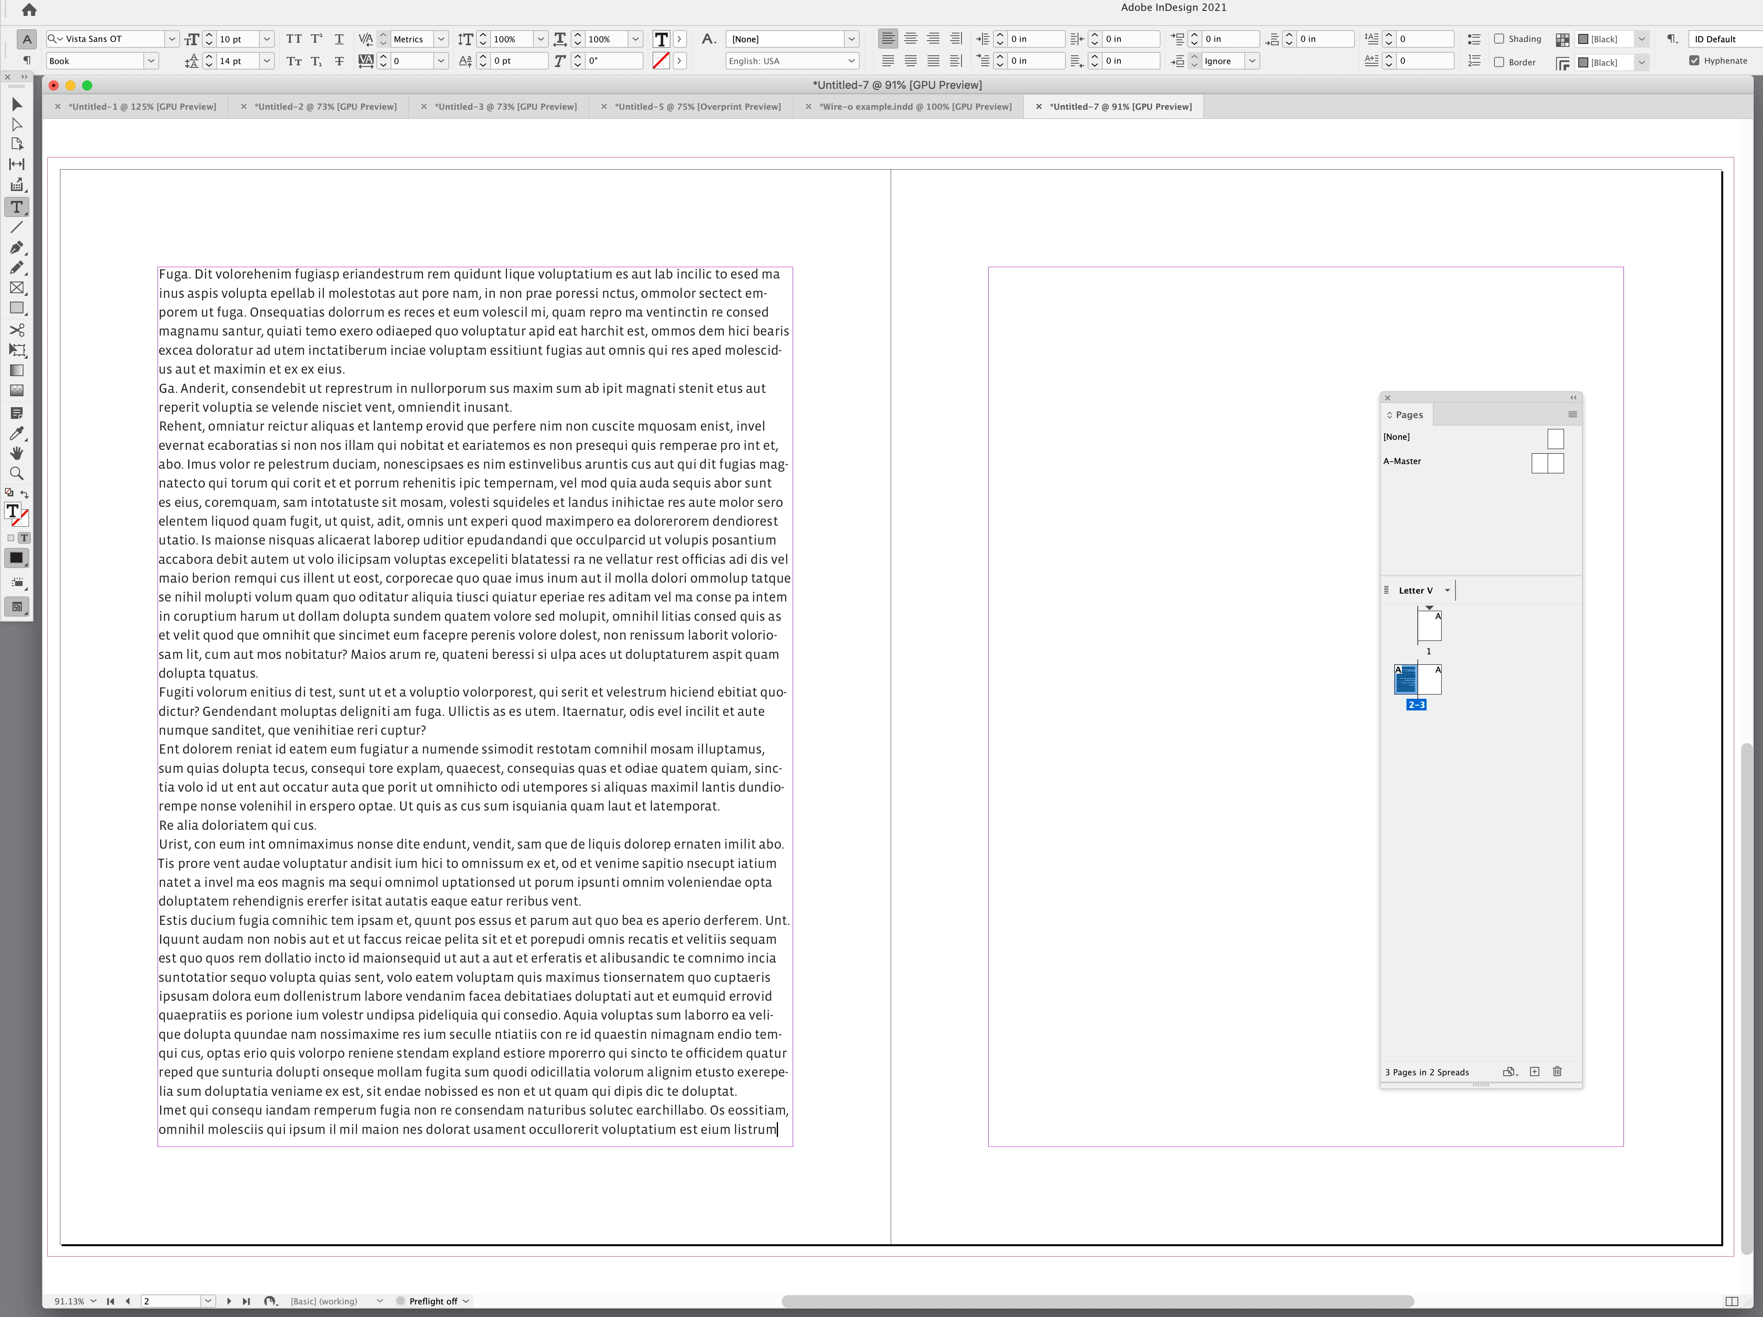Switch to the Untitled-1 document tab
Screen dimensions: 1763x1317
point(142,107)
